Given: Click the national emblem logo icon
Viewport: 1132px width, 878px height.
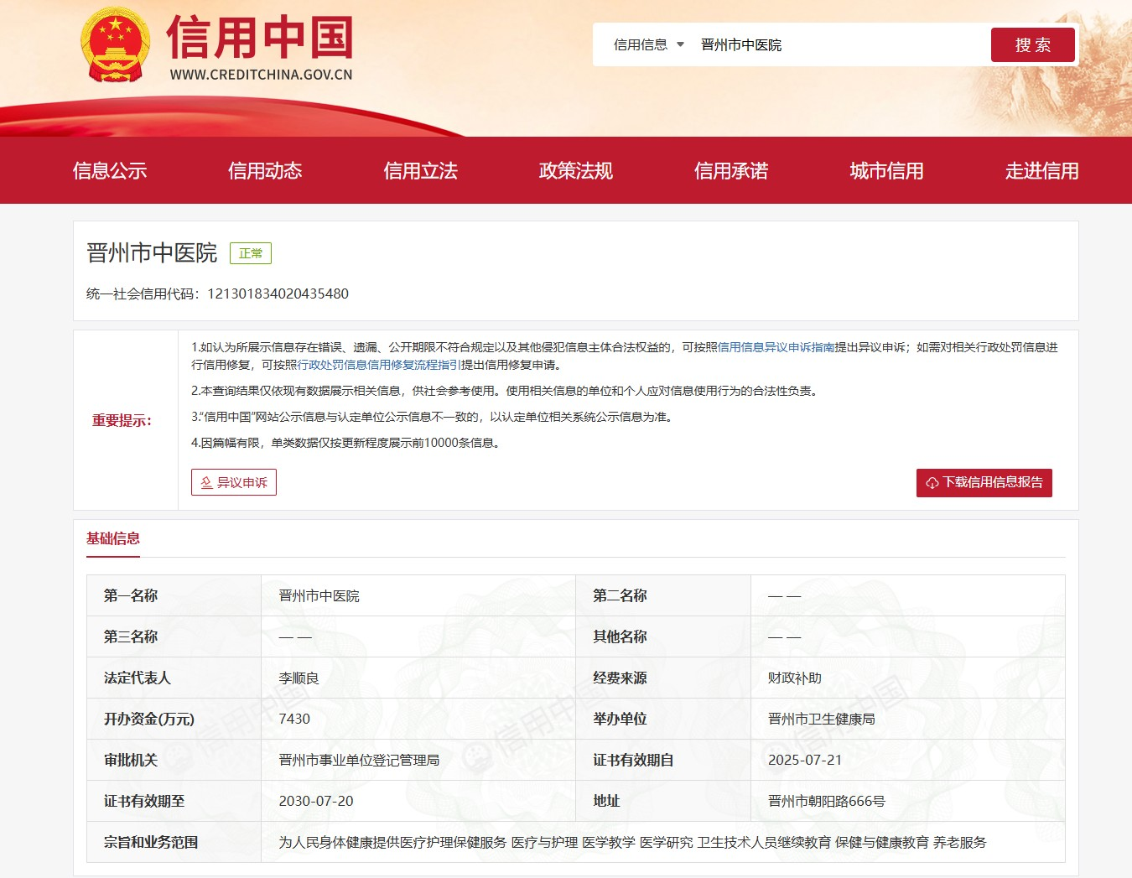Looking at the screenshot, I should tap(116, 45).
